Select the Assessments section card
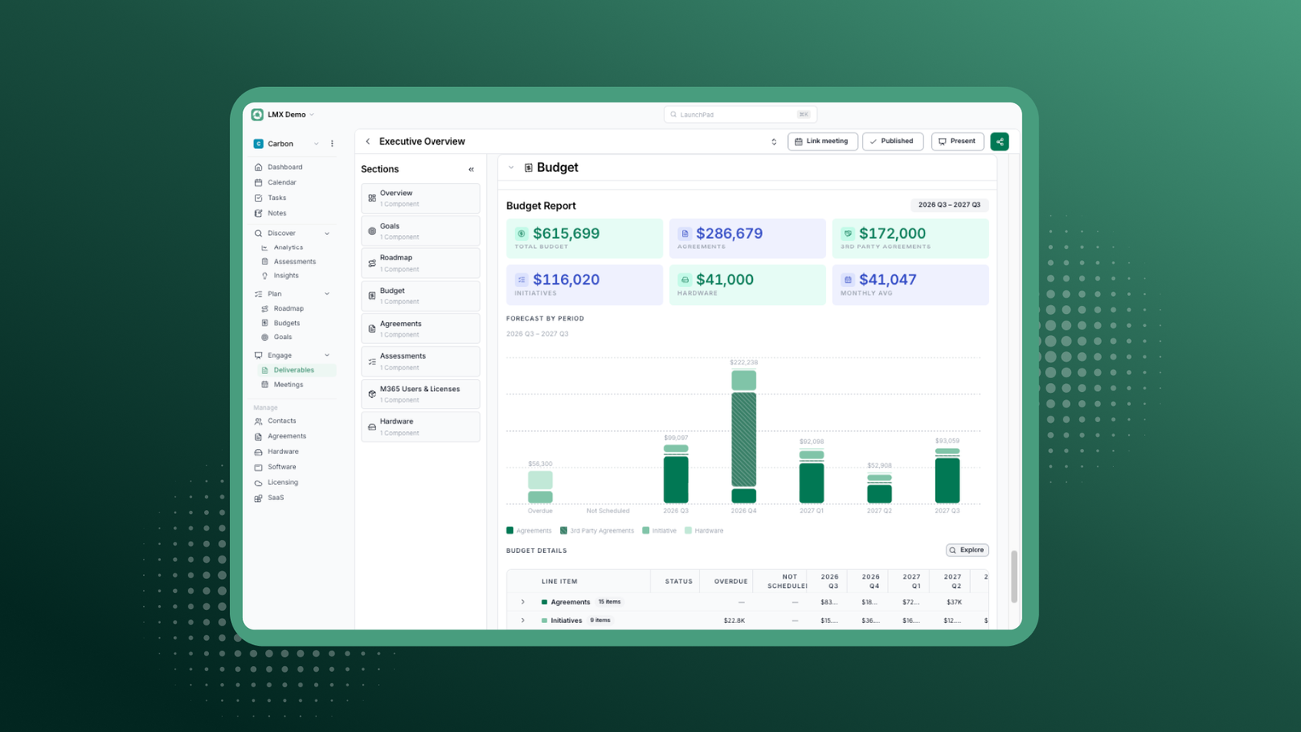Image resolution: width=1301 pixels, height=732 pixels. [420, 361]
